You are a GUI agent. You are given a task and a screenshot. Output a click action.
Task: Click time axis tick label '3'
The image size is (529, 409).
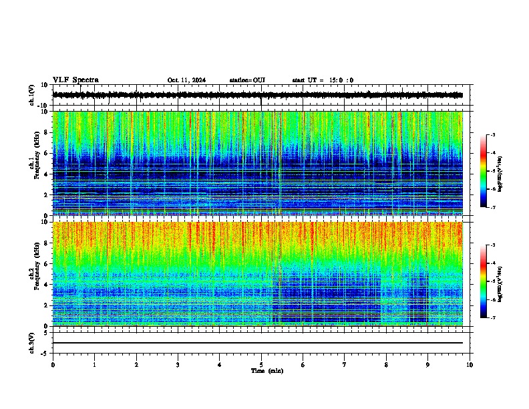pos(178,365)
